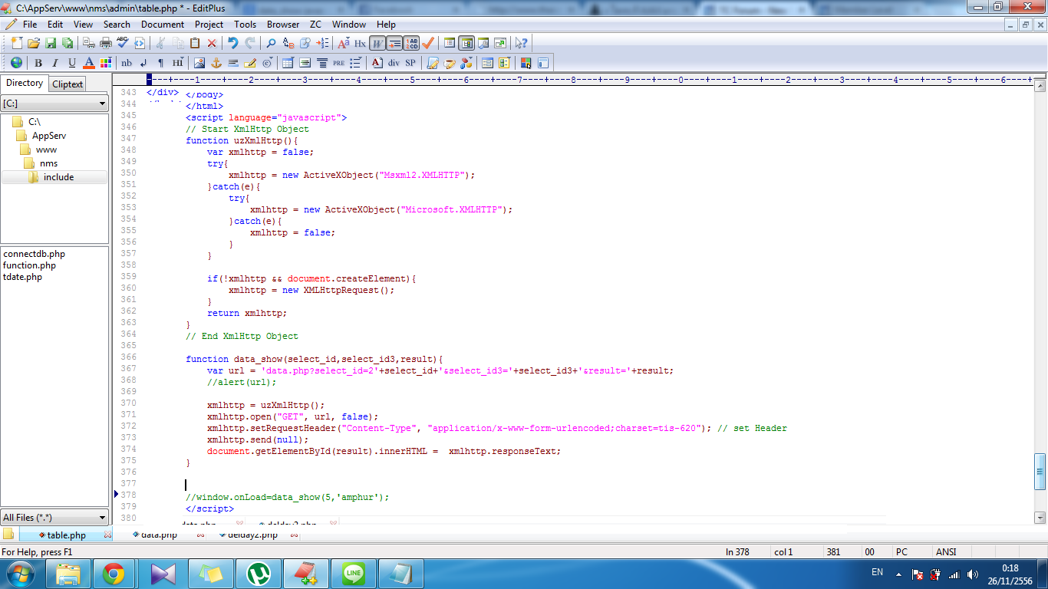Open the Document menu
Image resolution: width=1048 pixels, height=589 pixels.
point(163,25)
